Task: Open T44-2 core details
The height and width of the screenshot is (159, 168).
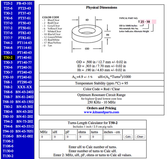Action: (x=8, y=43)
